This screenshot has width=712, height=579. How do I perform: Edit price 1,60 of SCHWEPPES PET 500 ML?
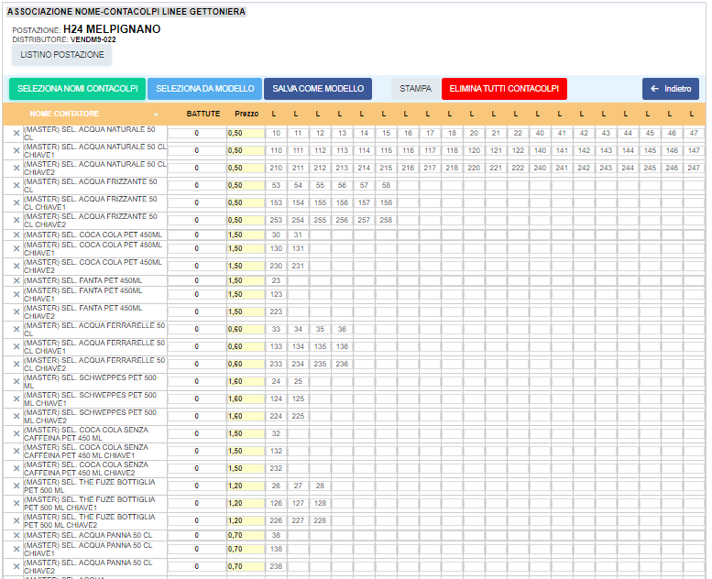pyautogui.click(x=246, y=381)
